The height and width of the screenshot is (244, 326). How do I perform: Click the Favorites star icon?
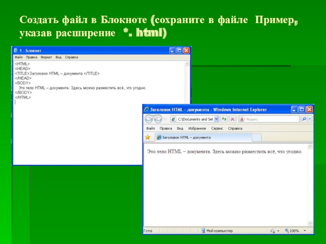(x=148, y=137)
